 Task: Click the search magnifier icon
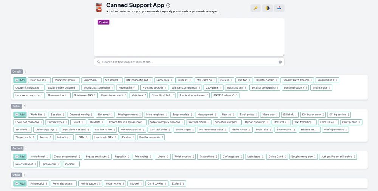click(99, 62)
